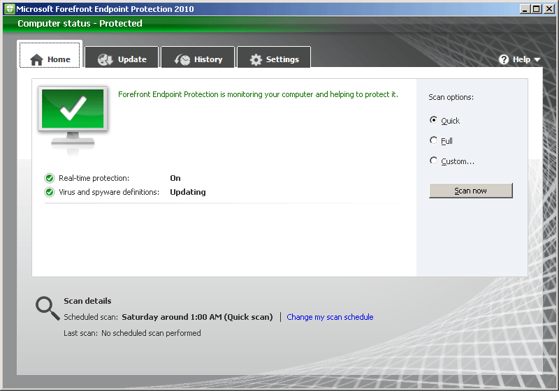The width and height of the screenshot is (559, 391).
Task: Click the definitions status 'Updating'
Action: (x=187, y=192)
